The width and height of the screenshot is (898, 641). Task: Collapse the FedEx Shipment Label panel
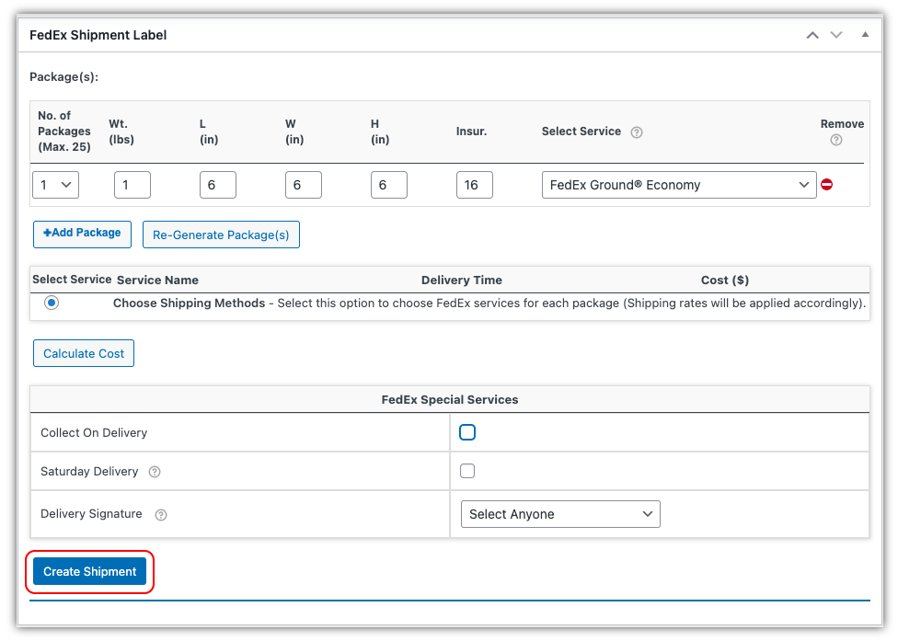click(865, 35)
